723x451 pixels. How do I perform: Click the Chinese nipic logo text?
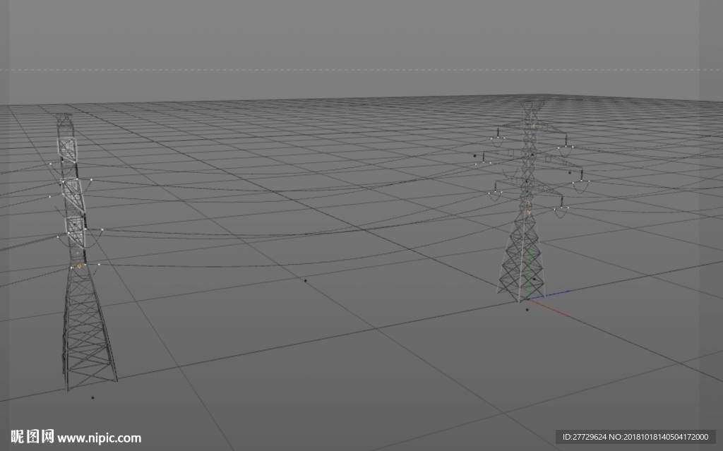pyautogui.click(x=32, y=436)
